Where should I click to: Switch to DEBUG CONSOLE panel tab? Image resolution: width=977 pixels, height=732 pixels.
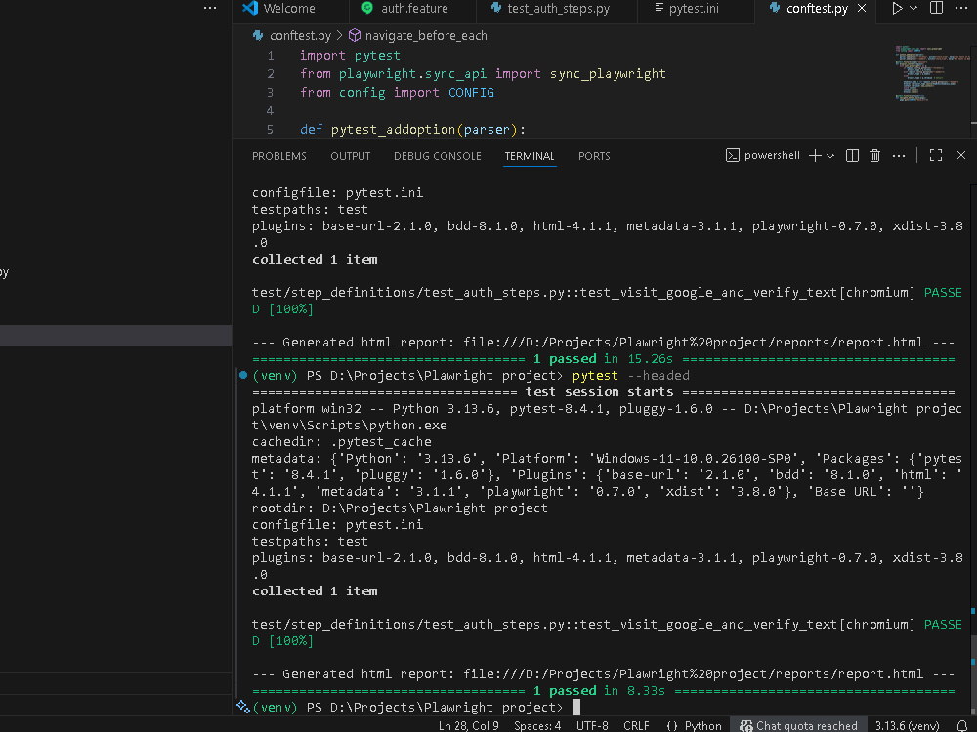[x=438, y=156]
